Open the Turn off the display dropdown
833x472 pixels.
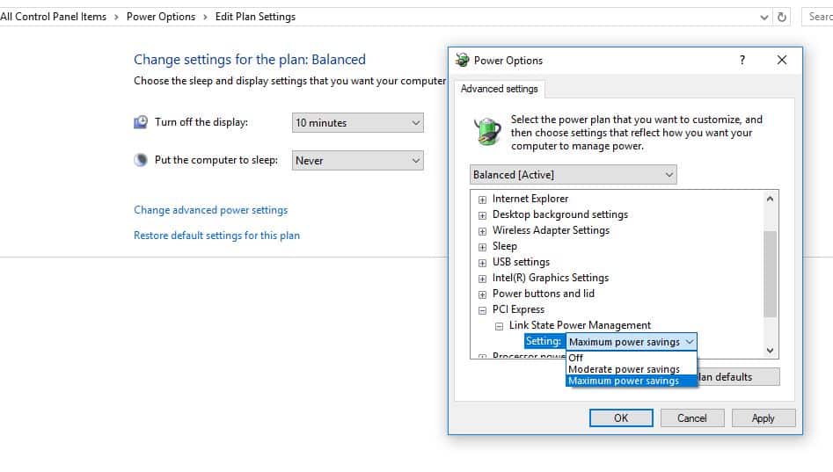pyautogui.click(x=357, y=123)
